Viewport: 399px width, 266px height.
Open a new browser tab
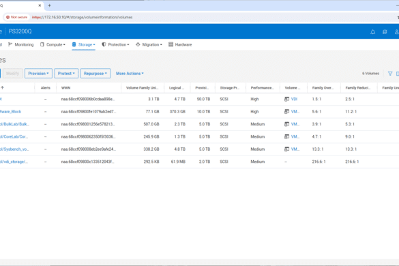(49, 5)
